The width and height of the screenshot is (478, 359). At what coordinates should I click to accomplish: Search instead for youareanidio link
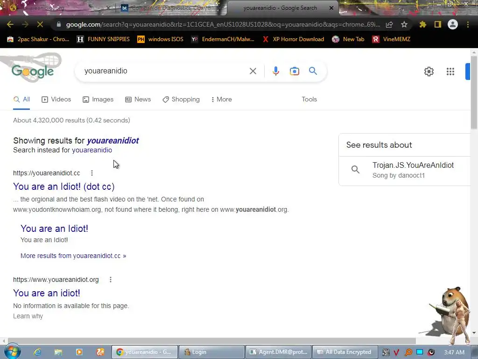pyautogui.click(x=92, y=150)
